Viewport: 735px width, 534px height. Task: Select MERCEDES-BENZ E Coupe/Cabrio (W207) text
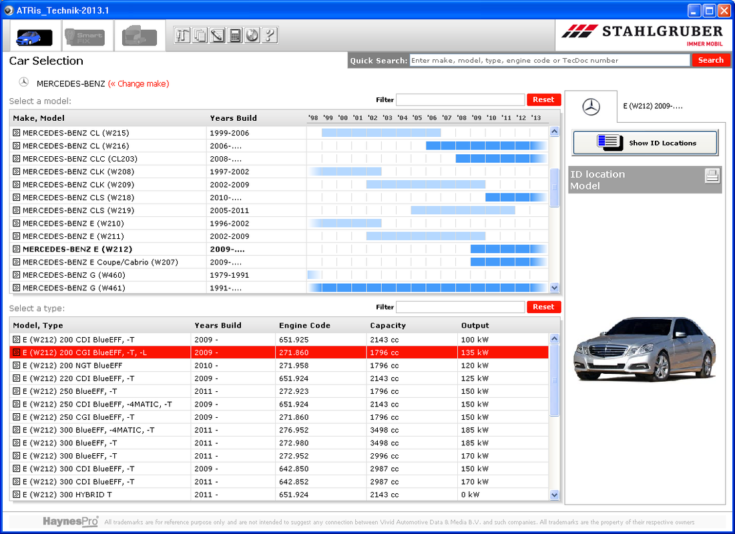coord(100,262)
